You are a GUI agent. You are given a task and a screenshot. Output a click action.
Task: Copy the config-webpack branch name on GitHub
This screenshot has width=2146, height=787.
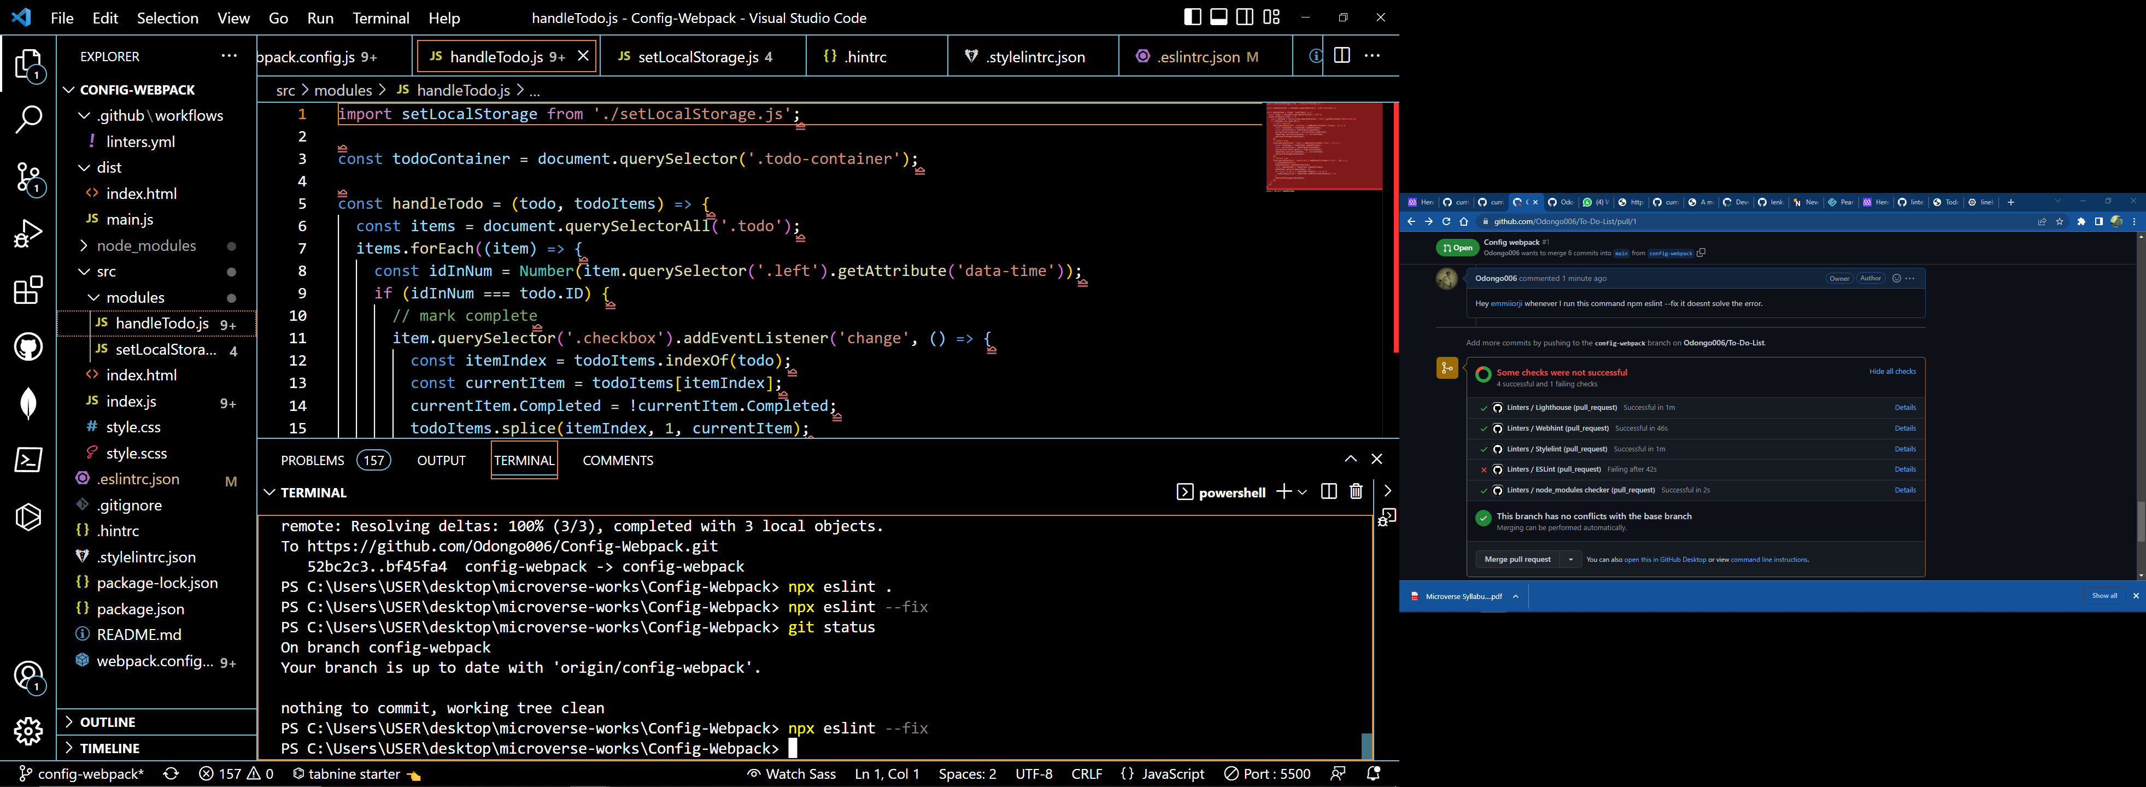click(1701, 253)
